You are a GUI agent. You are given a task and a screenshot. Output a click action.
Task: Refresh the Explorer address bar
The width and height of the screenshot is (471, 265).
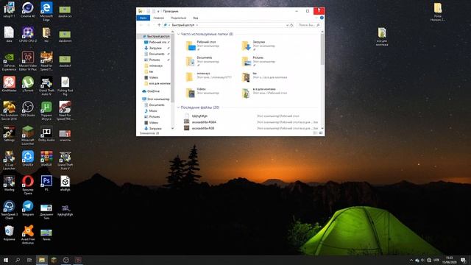291,25
